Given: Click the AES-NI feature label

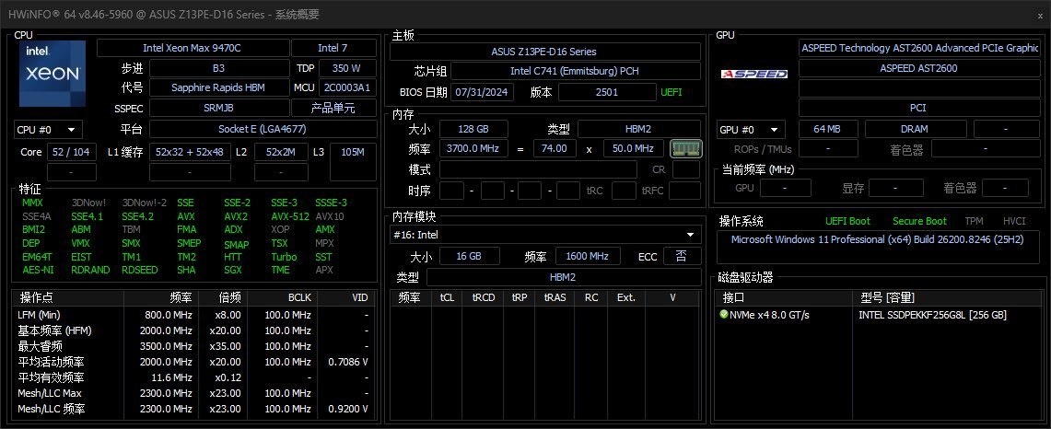Looking at the screenshot, I should pos(38,270).
